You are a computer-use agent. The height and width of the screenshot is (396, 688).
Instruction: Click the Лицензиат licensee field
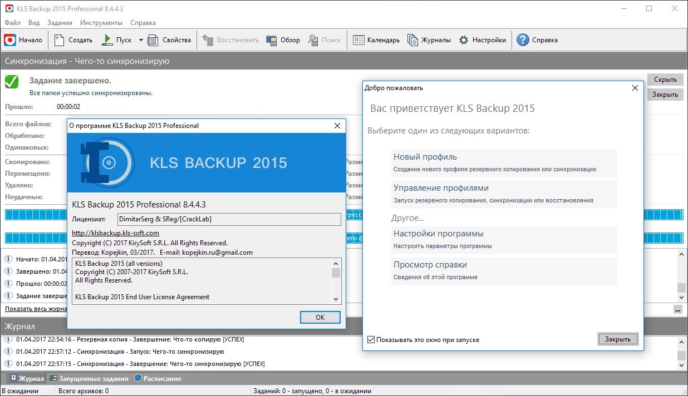click(x=229, y=219)
